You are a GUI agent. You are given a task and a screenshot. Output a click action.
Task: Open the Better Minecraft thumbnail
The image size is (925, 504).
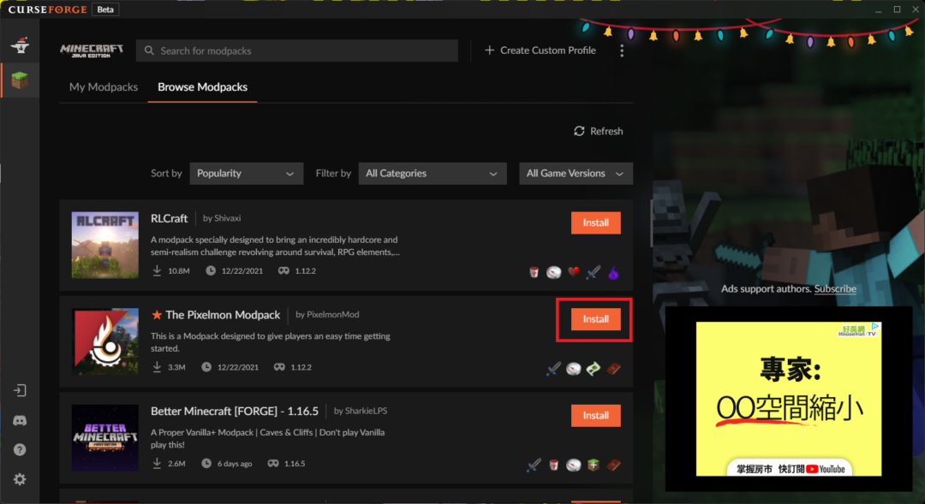click(x=105, y=437)
